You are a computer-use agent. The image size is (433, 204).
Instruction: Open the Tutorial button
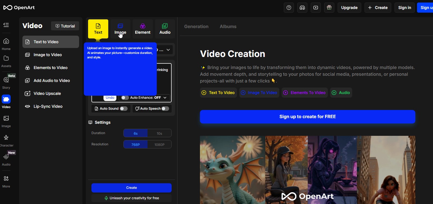(x=65, y=26)
